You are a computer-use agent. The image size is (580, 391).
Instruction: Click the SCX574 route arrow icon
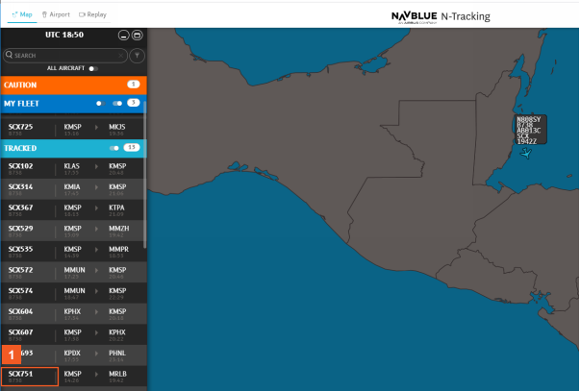pyautogui.click(x=96, y=291)
